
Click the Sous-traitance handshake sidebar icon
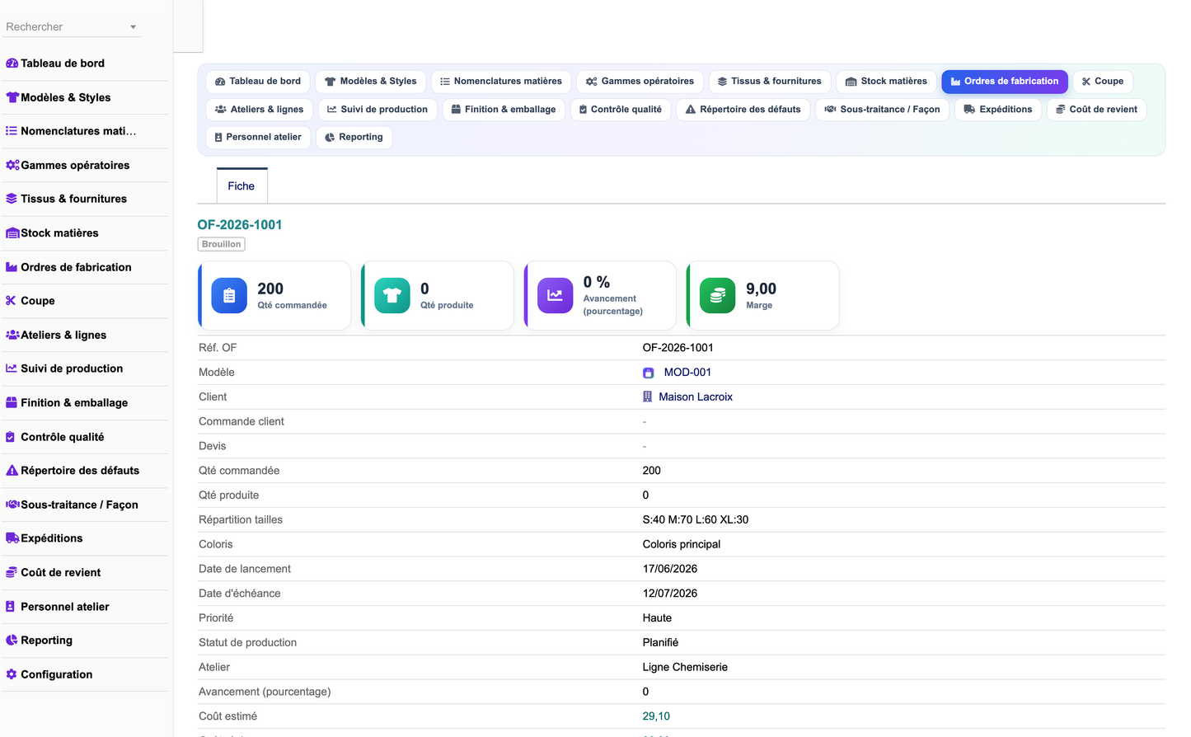pyautogui.click(x=12, y=505)
